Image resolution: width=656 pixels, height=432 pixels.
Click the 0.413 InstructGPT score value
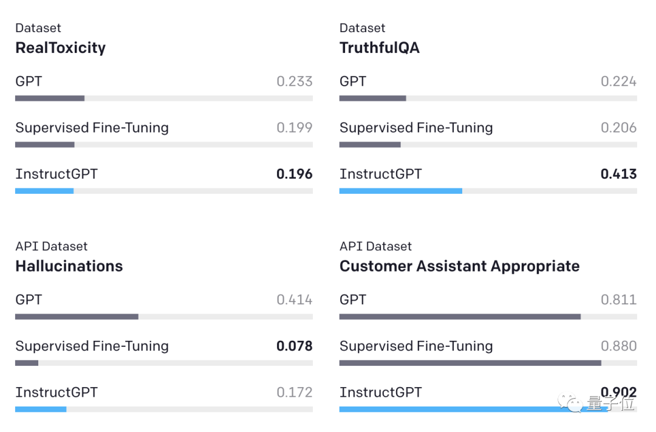point(618,174)
